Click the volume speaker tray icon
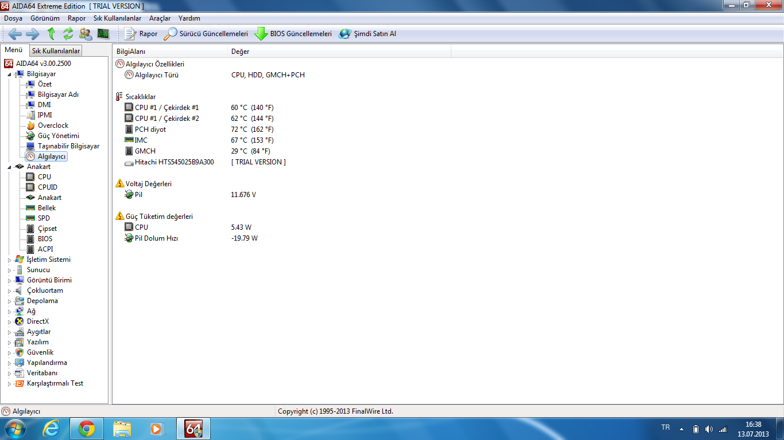This screenshot has width=784, height=440. (709, 429)
